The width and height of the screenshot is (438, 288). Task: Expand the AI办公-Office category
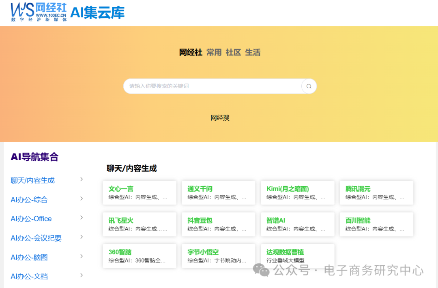[31, 219]
